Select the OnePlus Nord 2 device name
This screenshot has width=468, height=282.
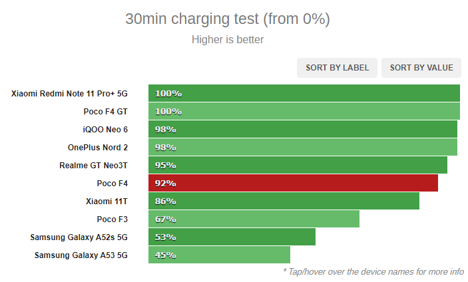[x=98, y=147]
